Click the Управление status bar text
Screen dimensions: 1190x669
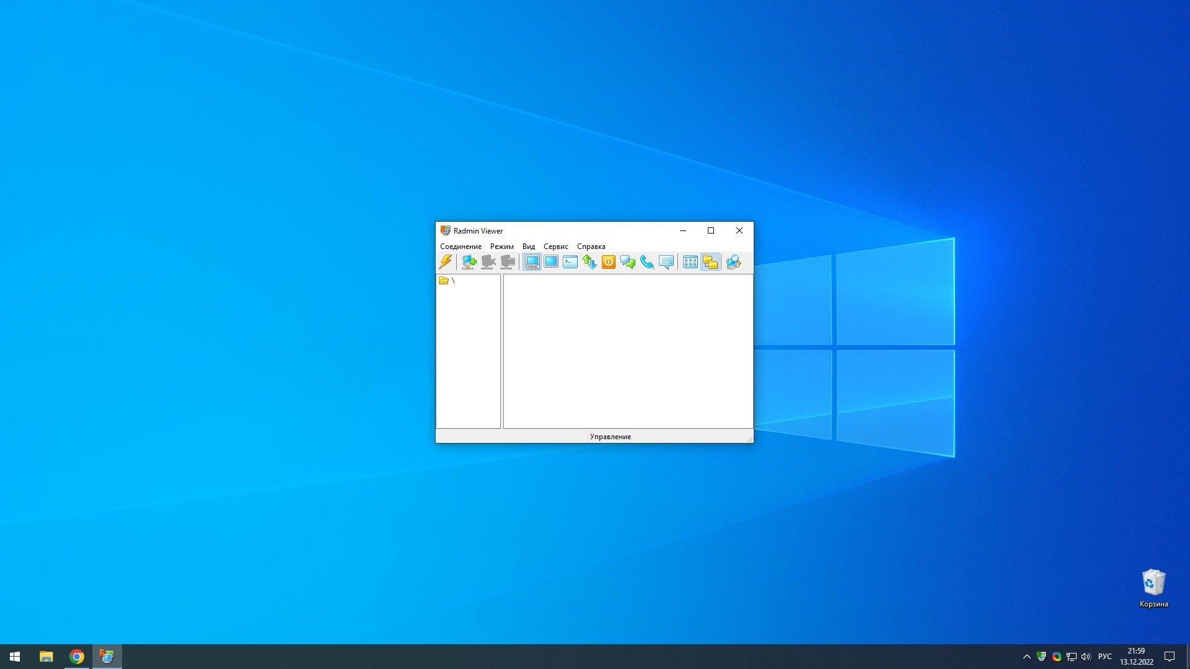coord(610,437)
